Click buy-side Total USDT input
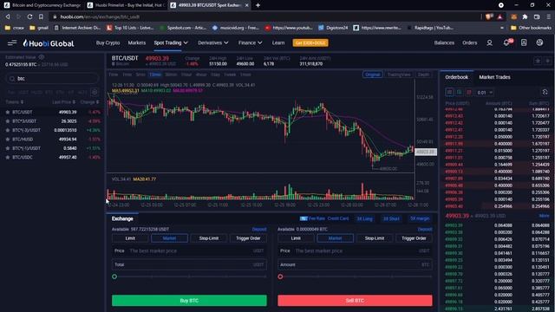This screenshot has height=312, width=555. 189,264
